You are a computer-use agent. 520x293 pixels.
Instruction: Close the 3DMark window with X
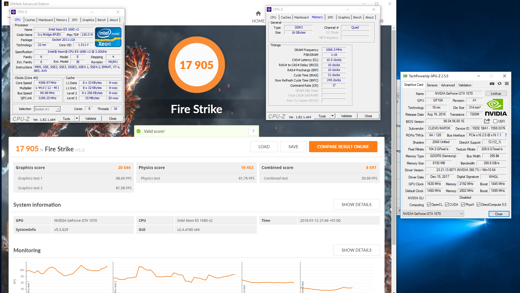coord(390,4)
